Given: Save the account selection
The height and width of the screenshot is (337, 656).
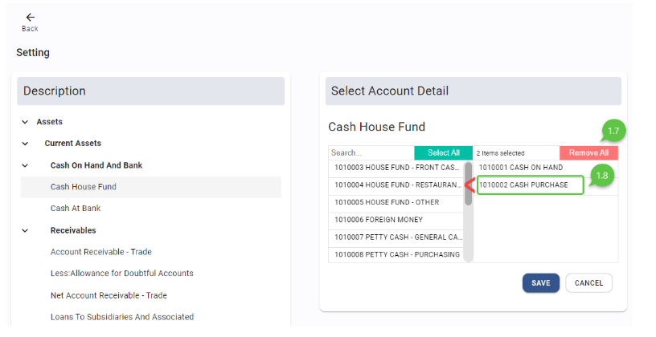Looking at the screenshot, I should click(540, 283).
